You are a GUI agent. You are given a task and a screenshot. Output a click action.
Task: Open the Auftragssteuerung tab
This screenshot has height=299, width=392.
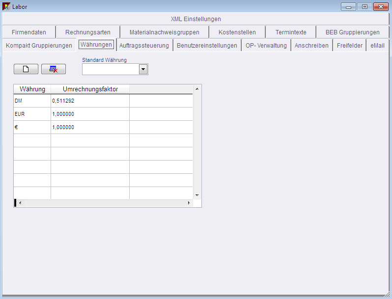[144, 46]
